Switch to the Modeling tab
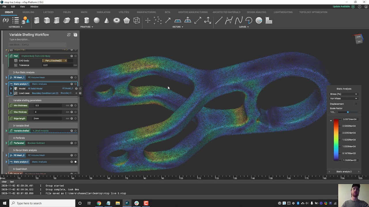369x207 pixels. pyautogui.click(x=28, y=12)
